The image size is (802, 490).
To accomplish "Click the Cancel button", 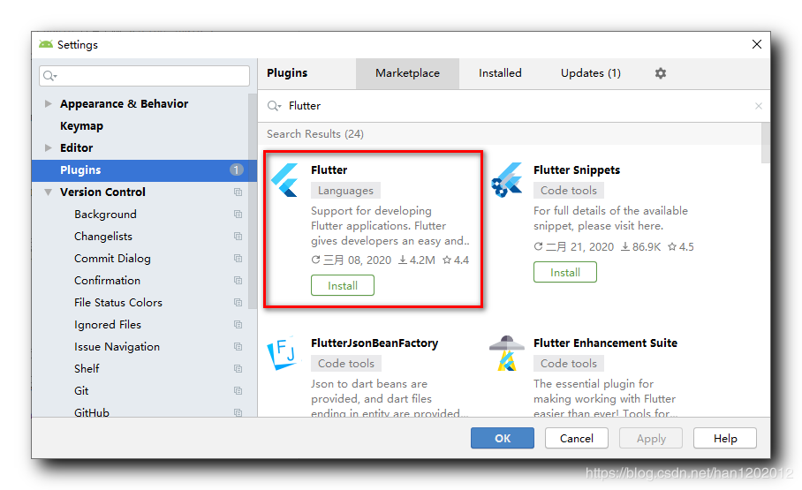I will pyautogui.click(x=577, y=438).
